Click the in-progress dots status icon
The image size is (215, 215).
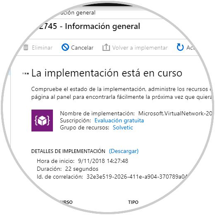click(x=26, y=74)
